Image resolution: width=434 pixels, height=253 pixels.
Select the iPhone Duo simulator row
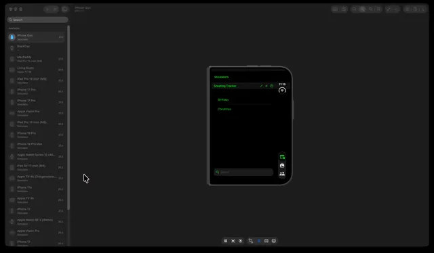(37, 37)
